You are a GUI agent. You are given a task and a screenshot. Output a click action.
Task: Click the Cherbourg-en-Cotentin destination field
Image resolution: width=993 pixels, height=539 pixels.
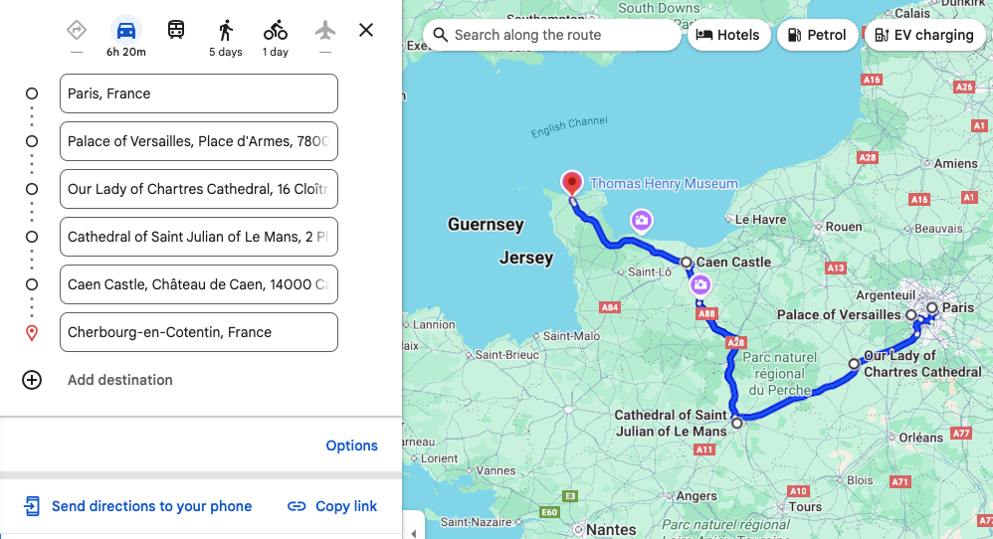tap(199, 332)
